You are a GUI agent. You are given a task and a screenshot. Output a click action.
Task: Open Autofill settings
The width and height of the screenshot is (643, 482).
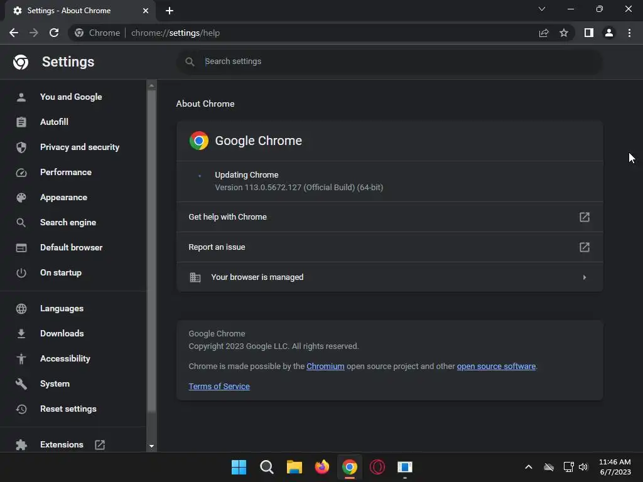[54, 122]
